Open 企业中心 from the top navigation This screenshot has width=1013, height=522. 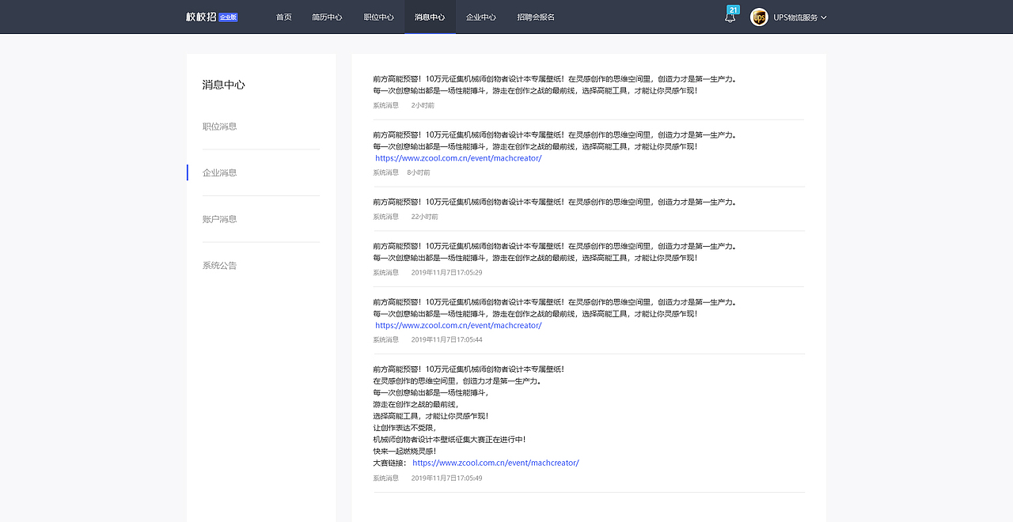click(481, 17)
